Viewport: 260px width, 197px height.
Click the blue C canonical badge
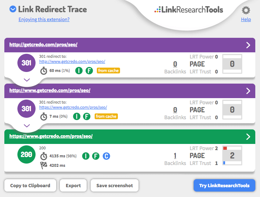click(x=106, y=156)
